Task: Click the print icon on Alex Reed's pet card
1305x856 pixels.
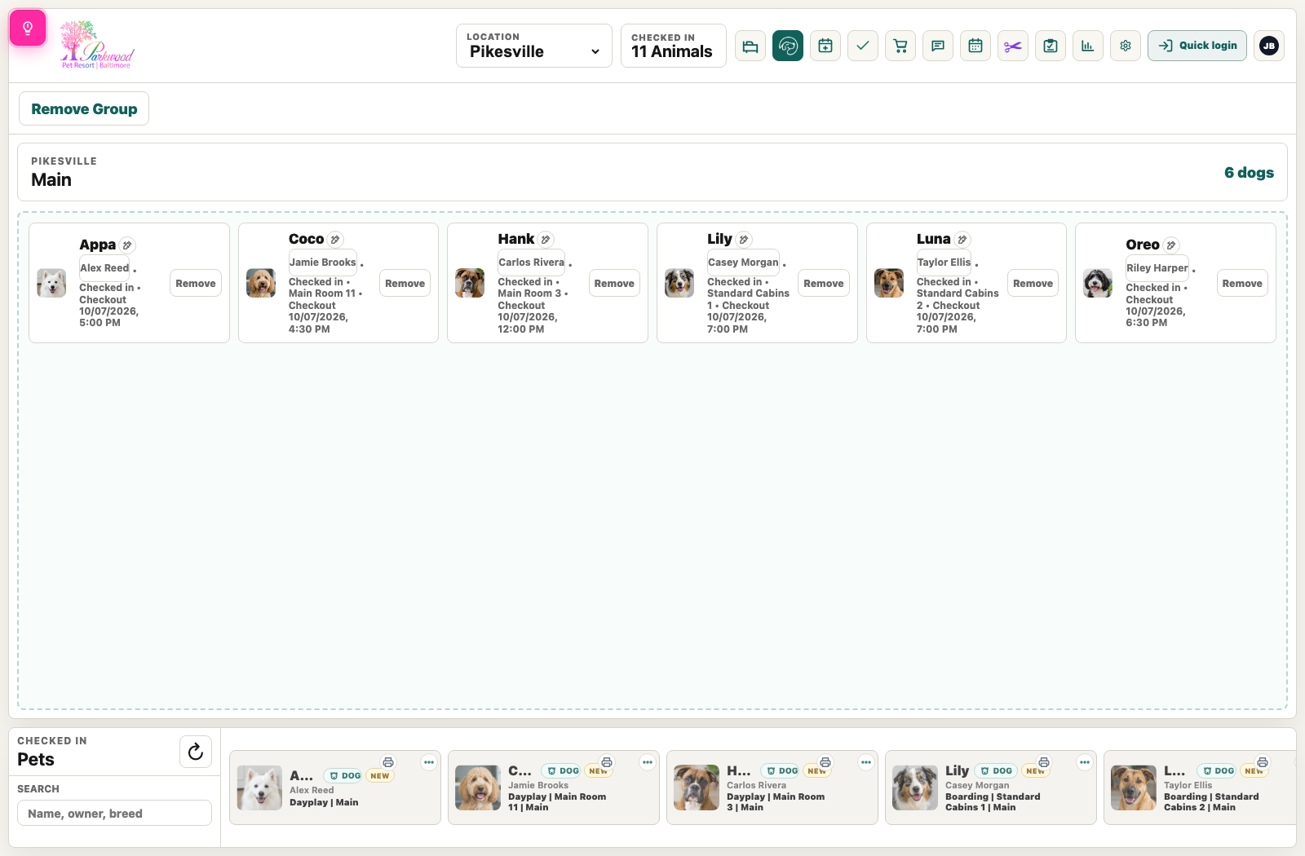Action: click(388, 762)
